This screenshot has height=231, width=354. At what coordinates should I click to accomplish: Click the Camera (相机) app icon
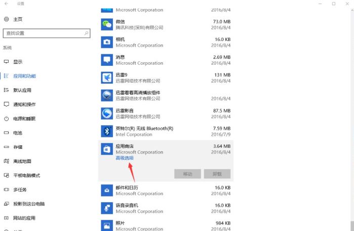[x=107, y=42]
